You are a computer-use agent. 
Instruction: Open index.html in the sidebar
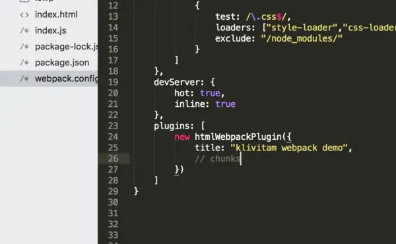click(56, 15)
